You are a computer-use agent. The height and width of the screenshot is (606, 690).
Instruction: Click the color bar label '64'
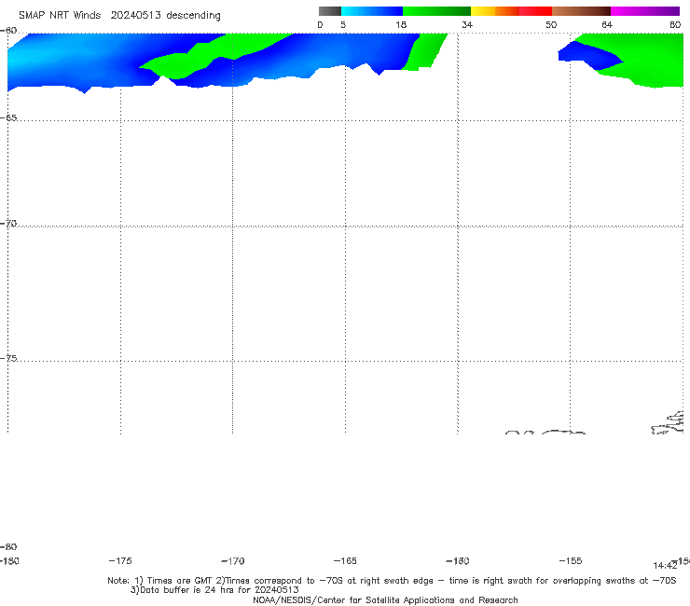click(607, 25)
